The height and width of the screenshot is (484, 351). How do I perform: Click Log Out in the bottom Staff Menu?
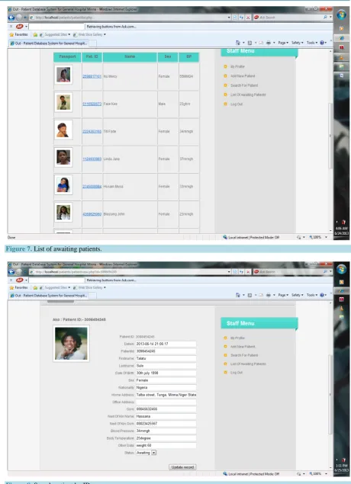(237, 373)
